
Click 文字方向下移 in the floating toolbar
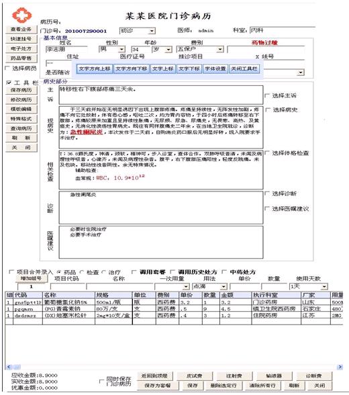(132, 69)
